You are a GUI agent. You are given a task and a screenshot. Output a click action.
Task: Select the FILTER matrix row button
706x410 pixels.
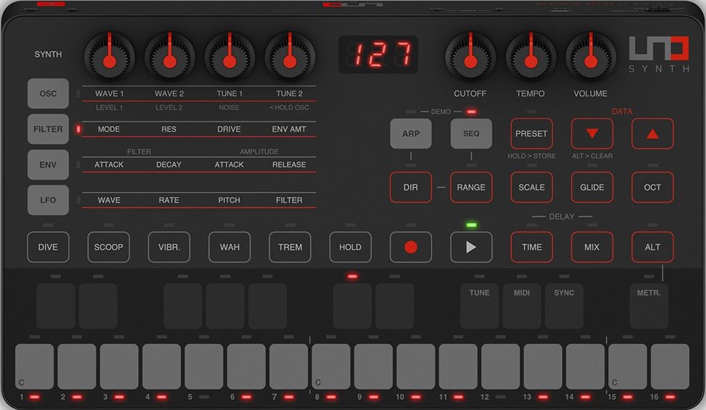tap(48, 129)
